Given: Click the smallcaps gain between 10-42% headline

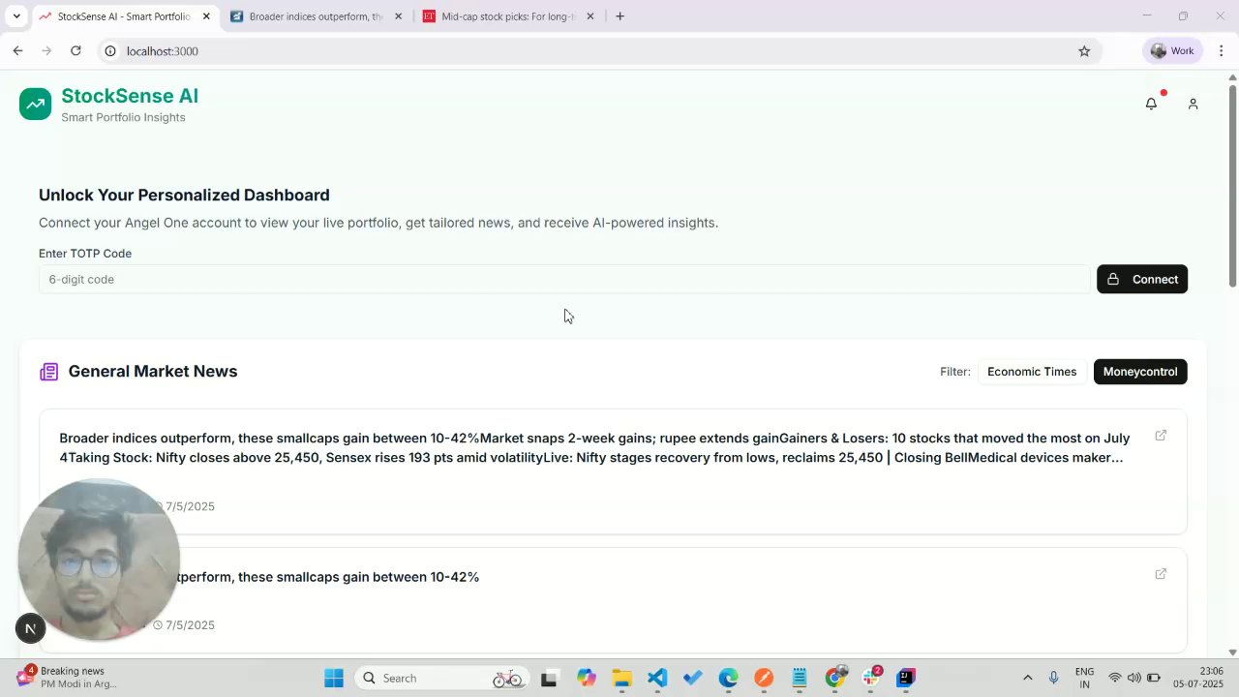Looking at the screenshot, I should [329, 577].
